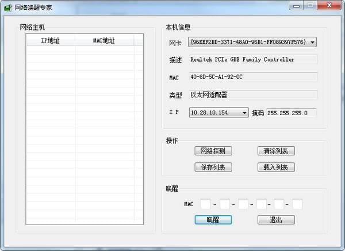
Task: Click the 唤醒 wake button
Action: (x=213, y=220)
